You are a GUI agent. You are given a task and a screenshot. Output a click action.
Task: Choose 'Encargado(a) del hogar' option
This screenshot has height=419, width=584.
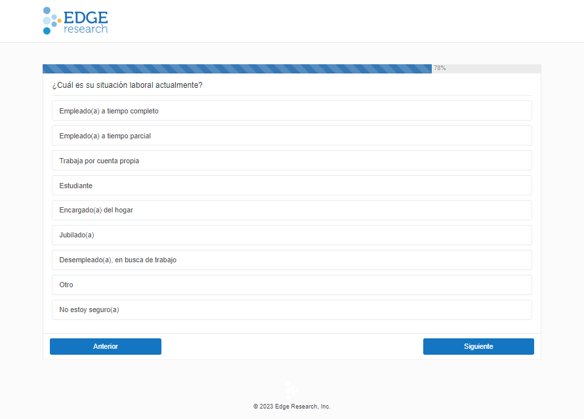(291, 210)
